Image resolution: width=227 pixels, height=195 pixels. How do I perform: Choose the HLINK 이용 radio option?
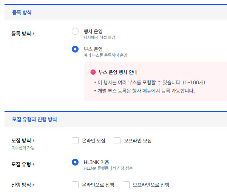tap(75, 162)
